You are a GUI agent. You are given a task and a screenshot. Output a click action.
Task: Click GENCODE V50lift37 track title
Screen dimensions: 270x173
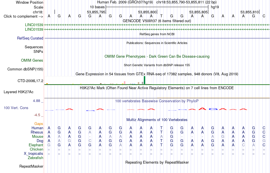(x=157, y=21)
